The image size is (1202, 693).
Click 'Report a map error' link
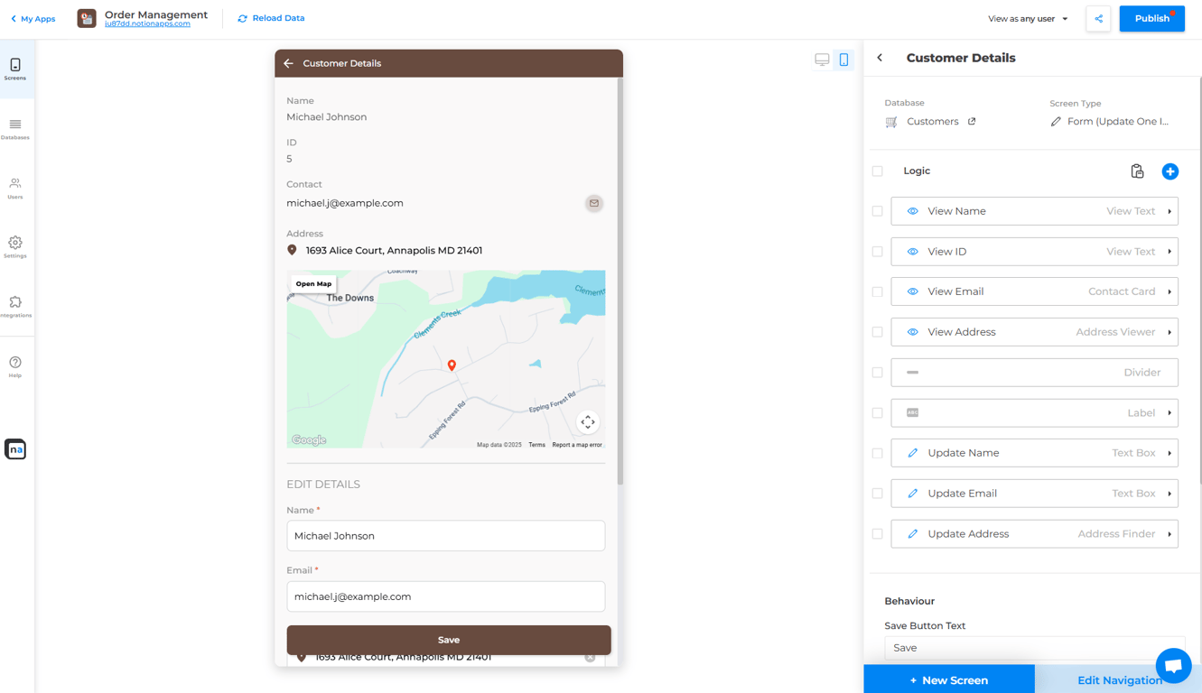click(x=577, y=445)
